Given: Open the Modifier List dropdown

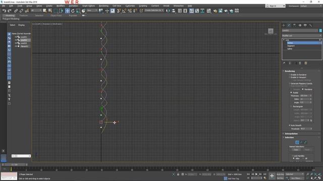Looking at the screenshot, I should [302, 36].
